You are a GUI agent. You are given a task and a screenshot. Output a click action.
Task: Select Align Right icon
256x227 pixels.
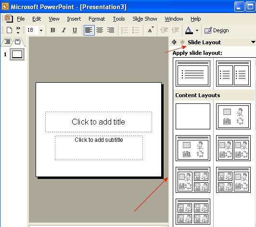[111, 30]
